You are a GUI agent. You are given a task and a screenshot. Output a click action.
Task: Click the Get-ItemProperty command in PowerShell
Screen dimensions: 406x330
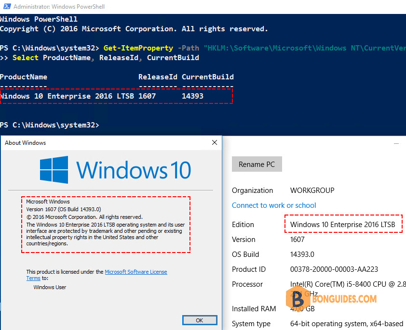coord(138,48)
